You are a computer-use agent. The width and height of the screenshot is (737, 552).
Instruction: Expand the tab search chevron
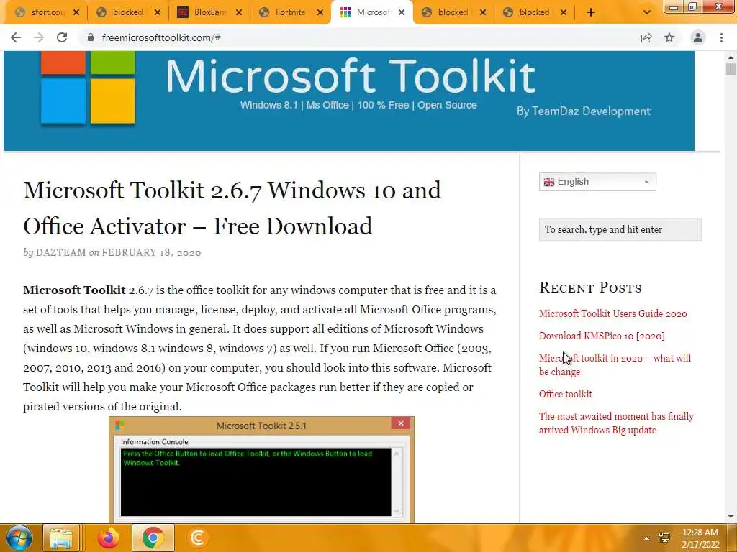tap(647, 12)
